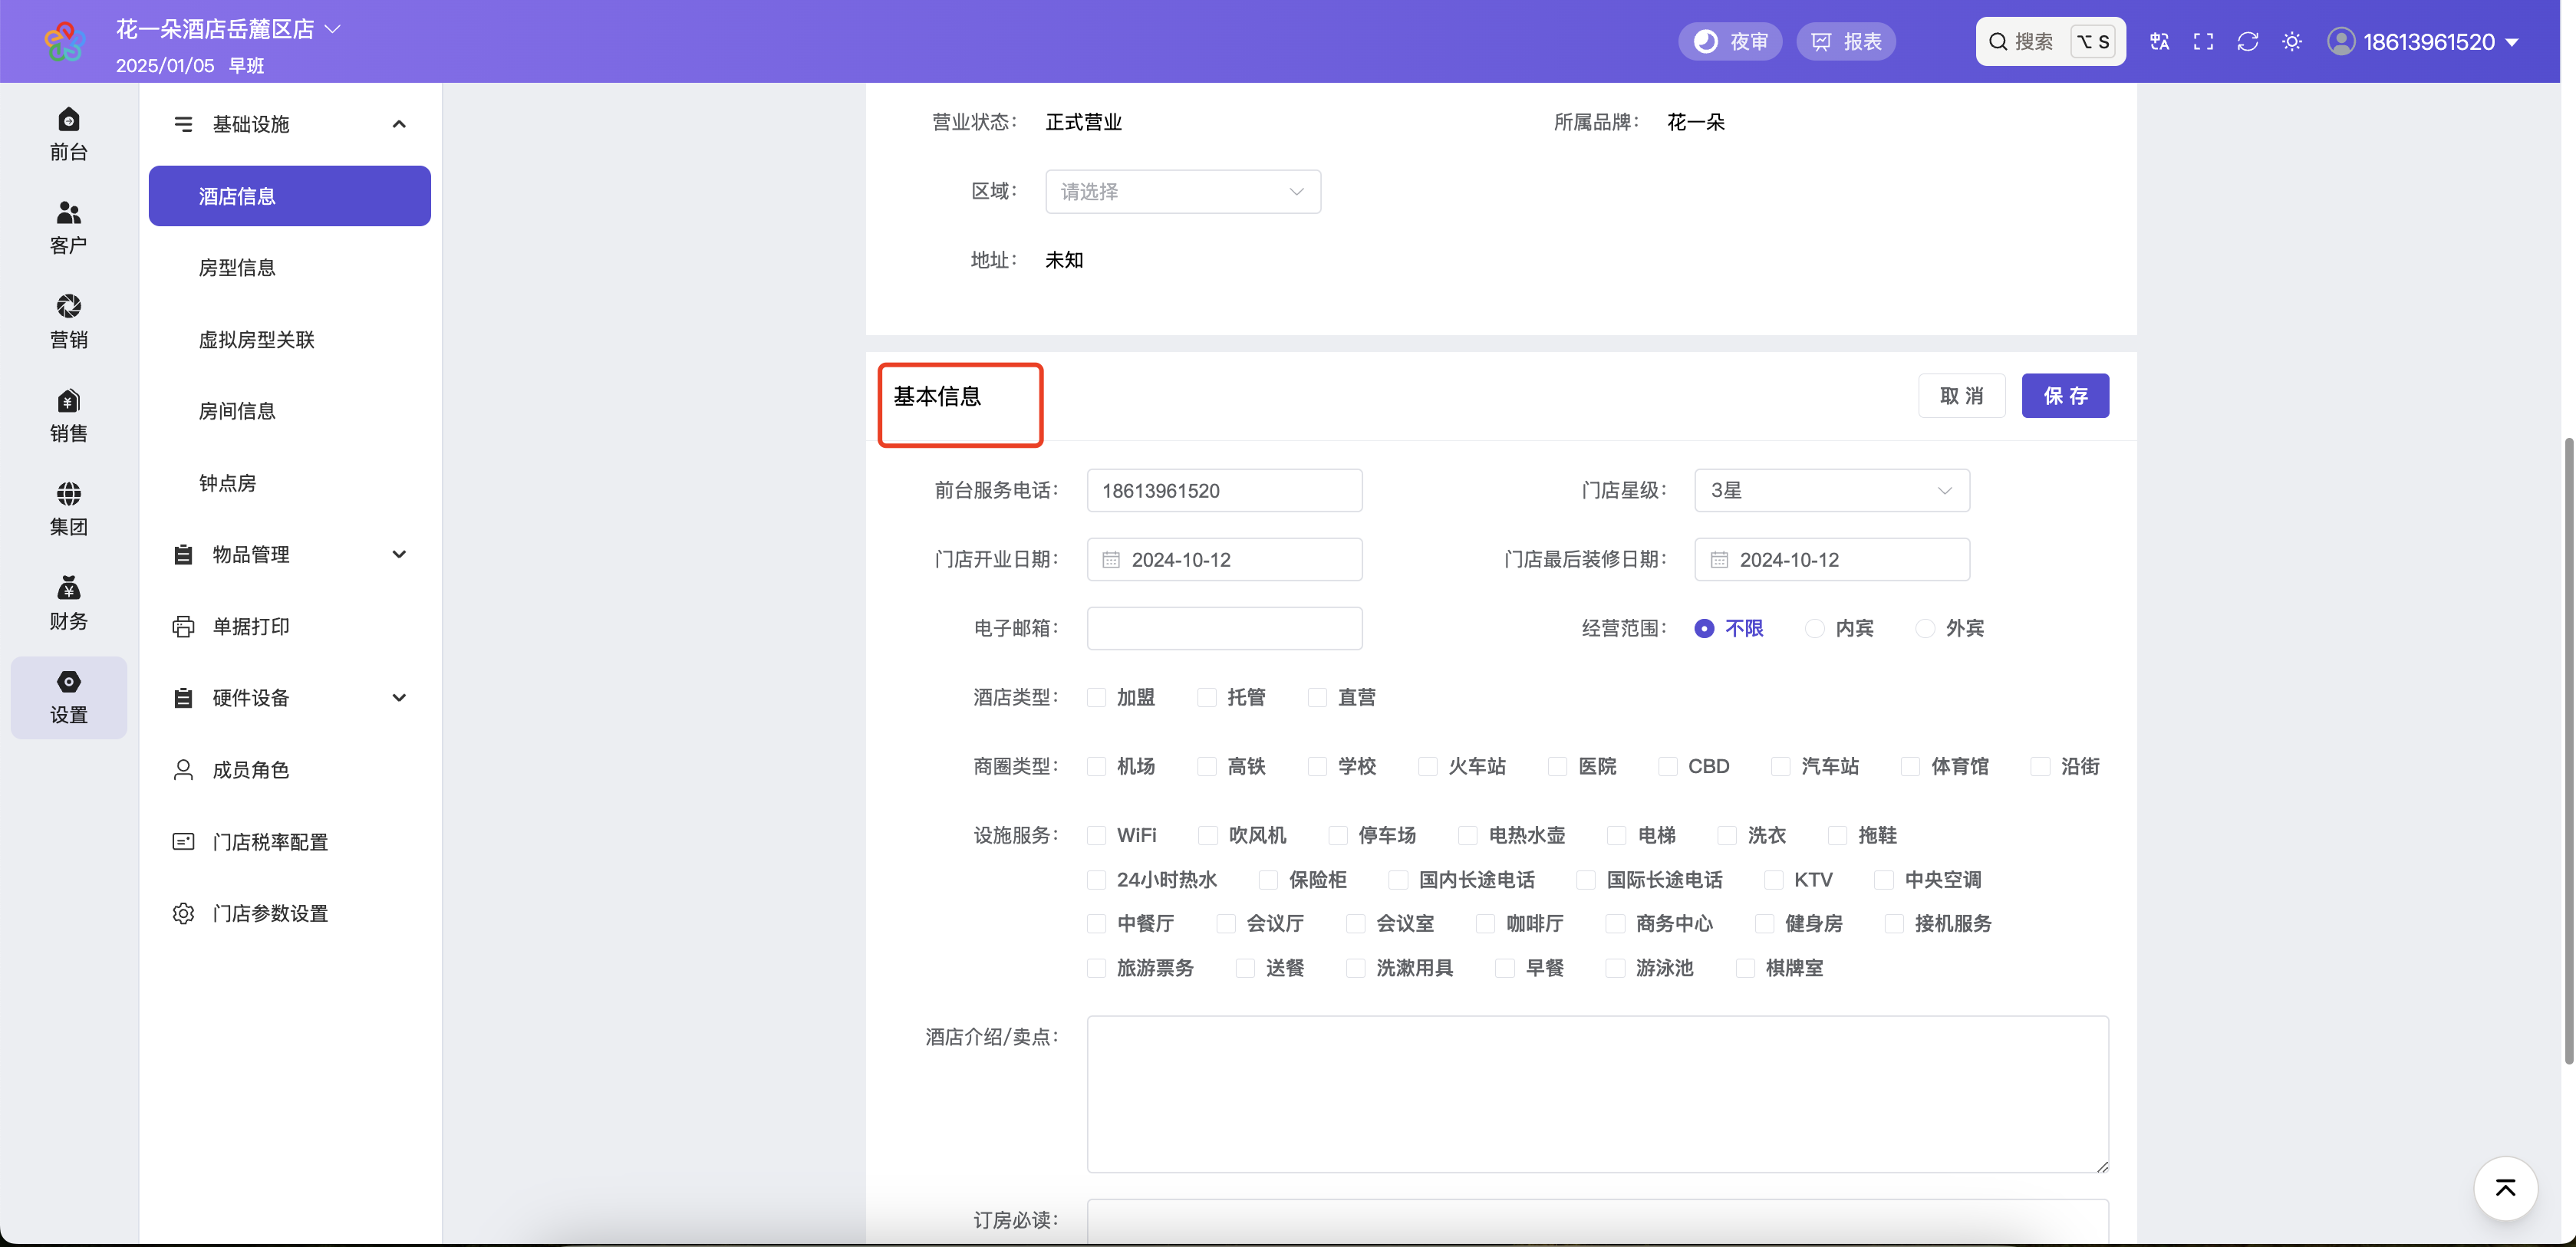Click the 单据打印 printer icon
2576x1247 pixels.
183,627
